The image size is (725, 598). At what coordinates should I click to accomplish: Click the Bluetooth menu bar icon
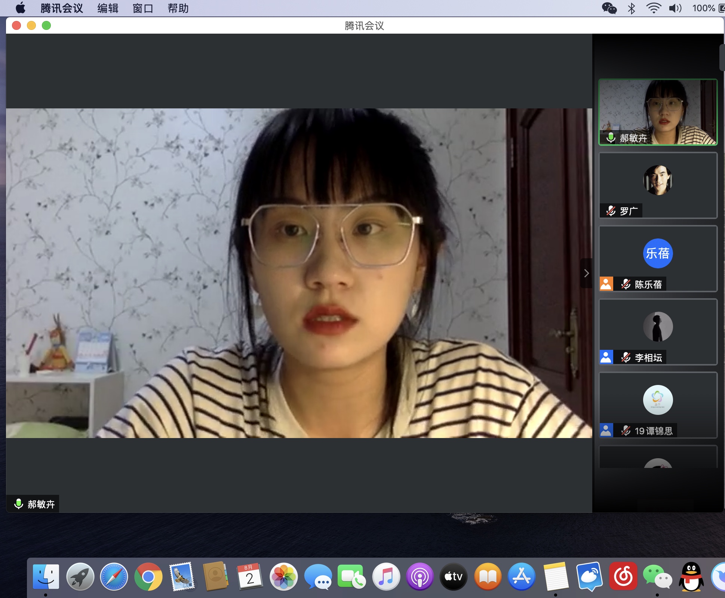point(632,8)
